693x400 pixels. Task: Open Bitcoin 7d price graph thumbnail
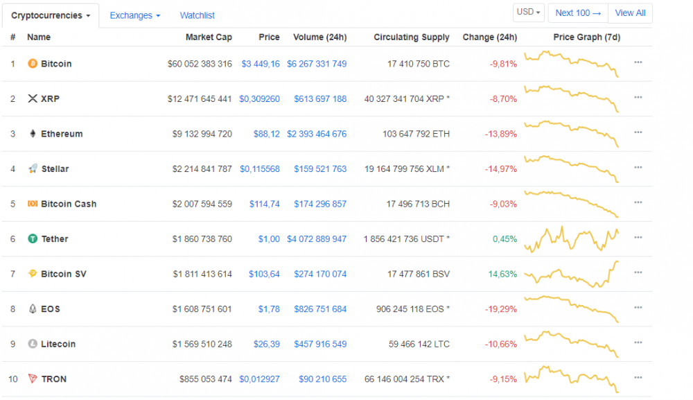tap(572, 64)
